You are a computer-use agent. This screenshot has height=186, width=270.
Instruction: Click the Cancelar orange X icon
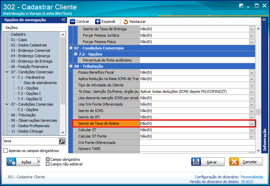pos(234,162)
